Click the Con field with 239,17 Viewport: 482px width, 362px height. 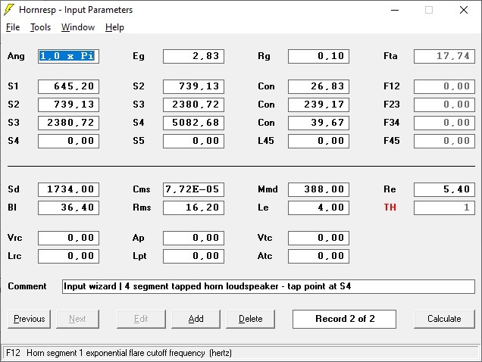coord(319,105)
